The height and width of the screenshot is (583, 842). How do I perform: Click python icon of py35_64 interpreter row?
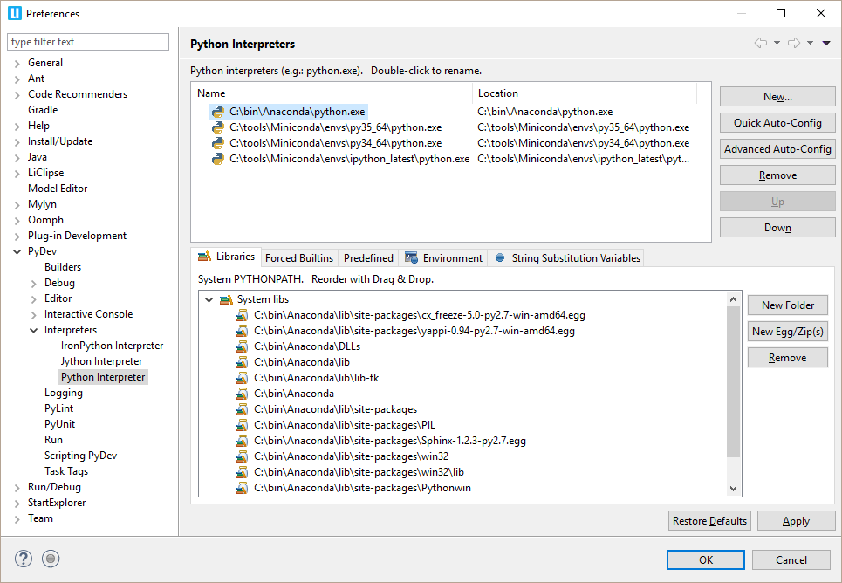point(217,127)
